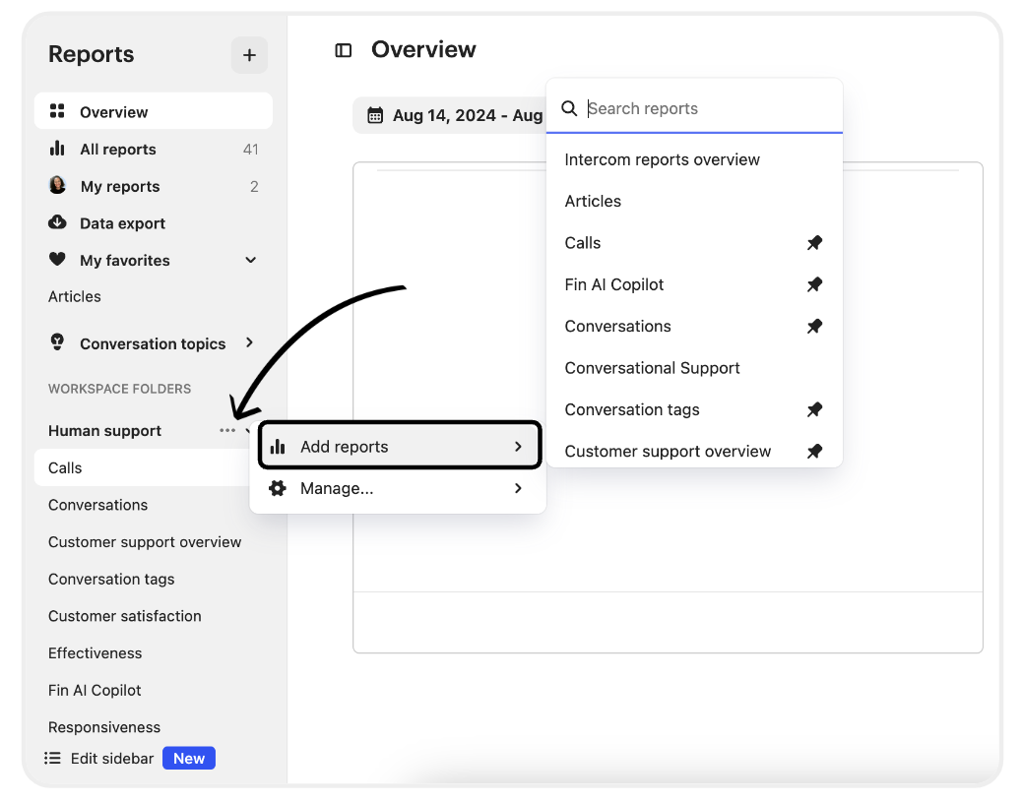Click the 41 count next to All reports
The image size is (1022, 803).
tap(251, 150)
